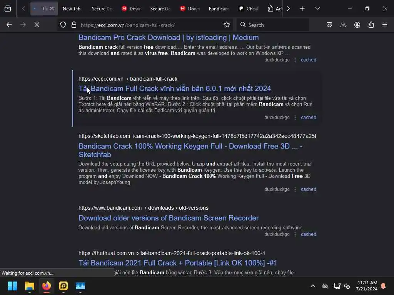Open Bandicam Pro Crack Download Medium result
Screen dimensions: 394x295
169,38
